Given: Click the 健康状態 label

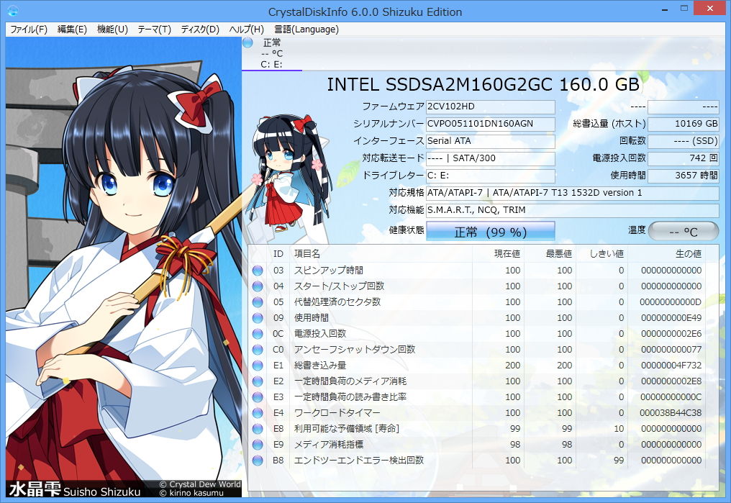Looking at the screenshot, I should (x=407, y=230).
